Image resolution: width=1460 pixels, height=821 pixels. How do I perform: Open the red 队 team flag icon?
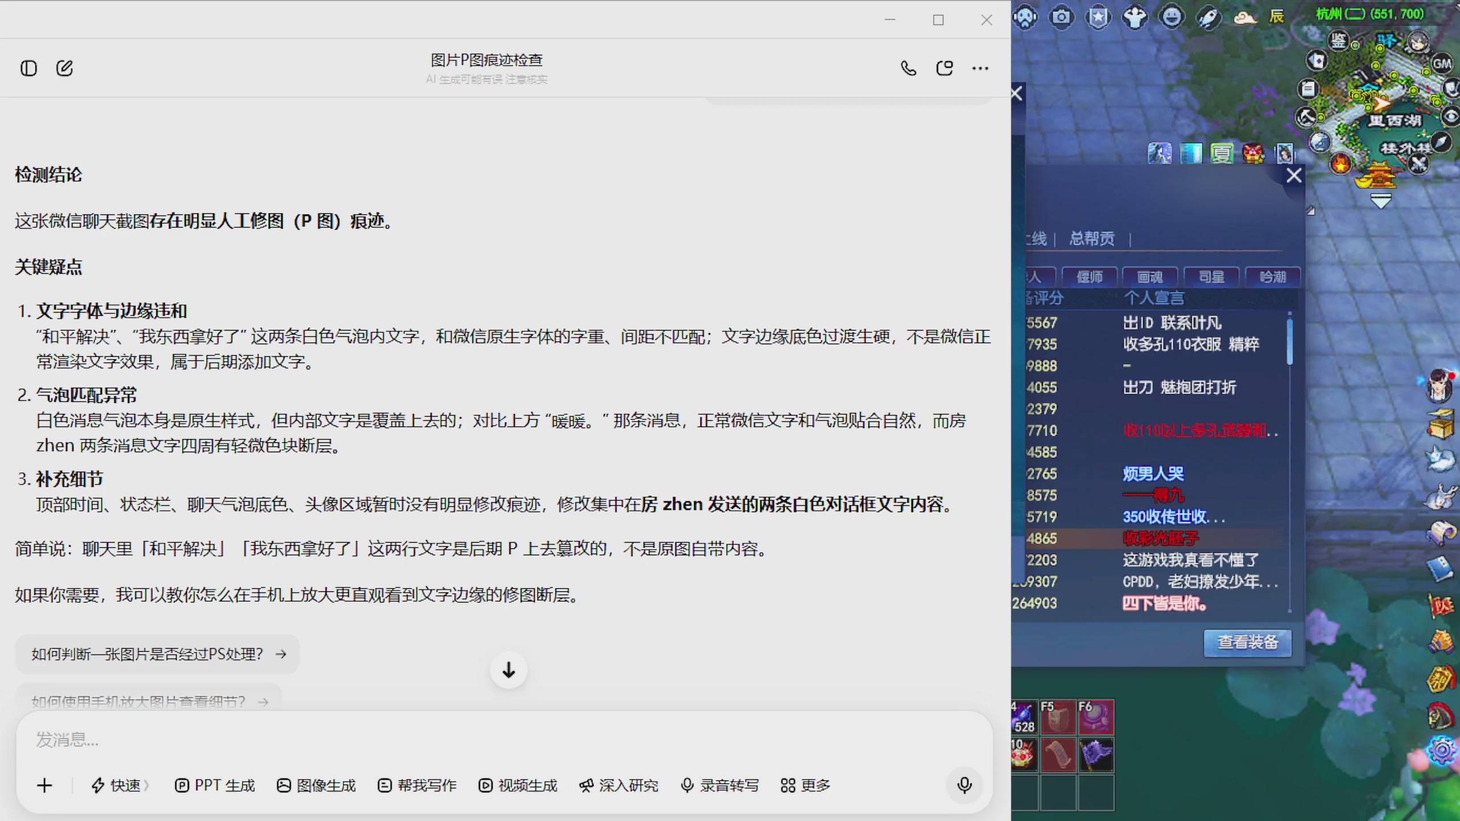[x=1441, y=606]
